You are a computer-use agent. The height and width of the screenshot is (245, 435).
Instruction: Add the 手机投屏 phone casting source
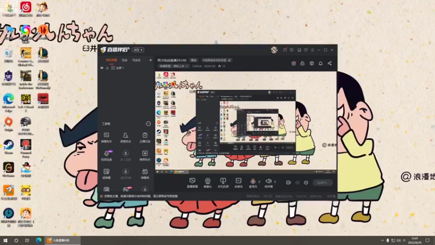pos(223,183)
